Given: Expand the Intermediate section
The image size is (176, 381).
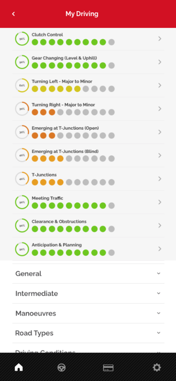Looking at the screenshot, I should coord(88,293).
